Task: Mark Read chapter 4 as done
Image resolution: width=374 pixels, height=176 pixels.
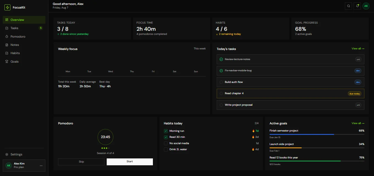Action: click(221, 93)
